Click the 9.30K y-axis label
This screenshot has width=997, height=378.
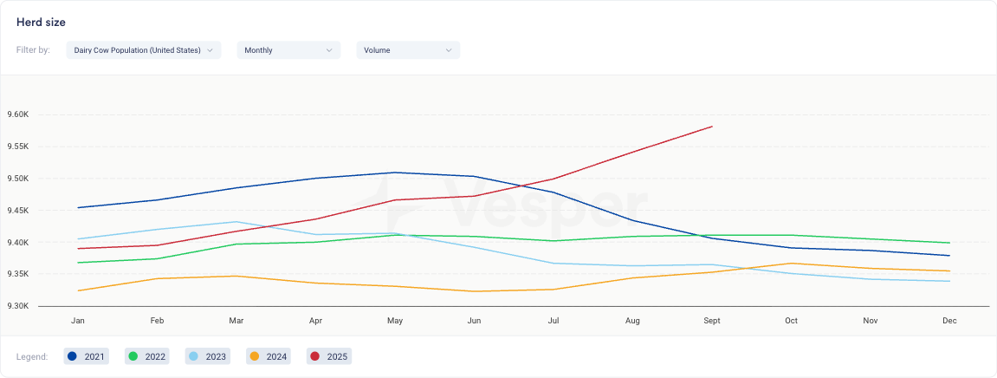[x=18, y=306]
